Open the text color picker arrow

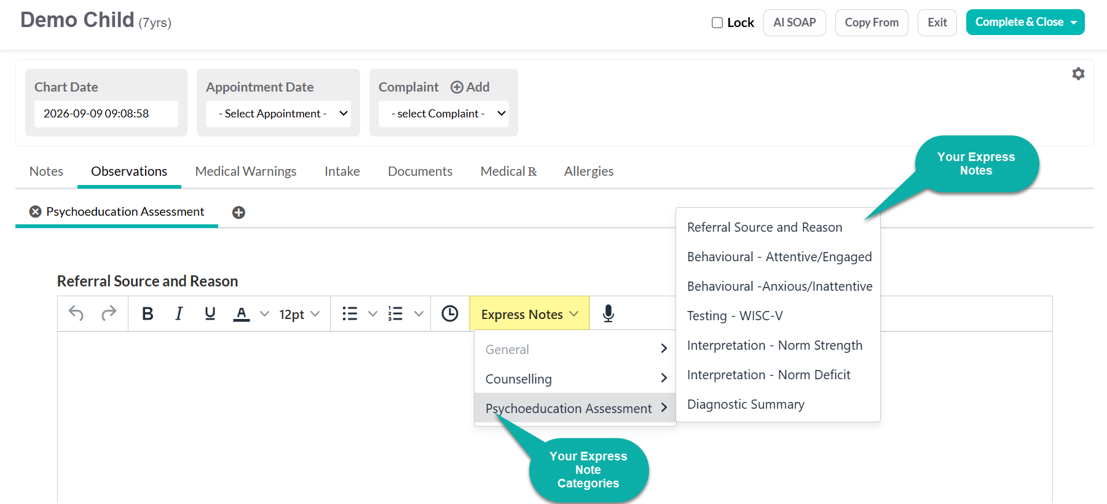(265, 313)
